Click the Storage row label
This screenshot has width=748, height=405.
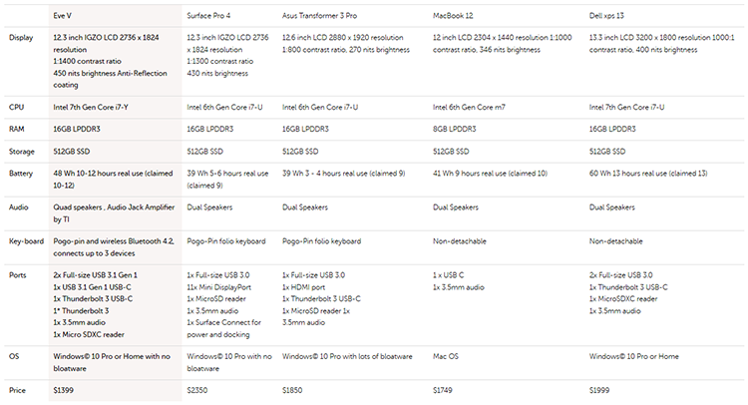point(23,151)
